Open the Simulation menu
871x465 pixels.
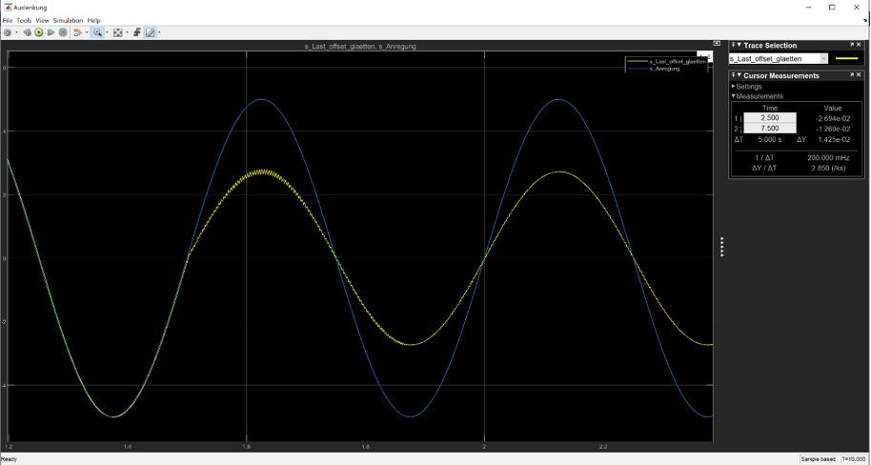tap(68, 20)
